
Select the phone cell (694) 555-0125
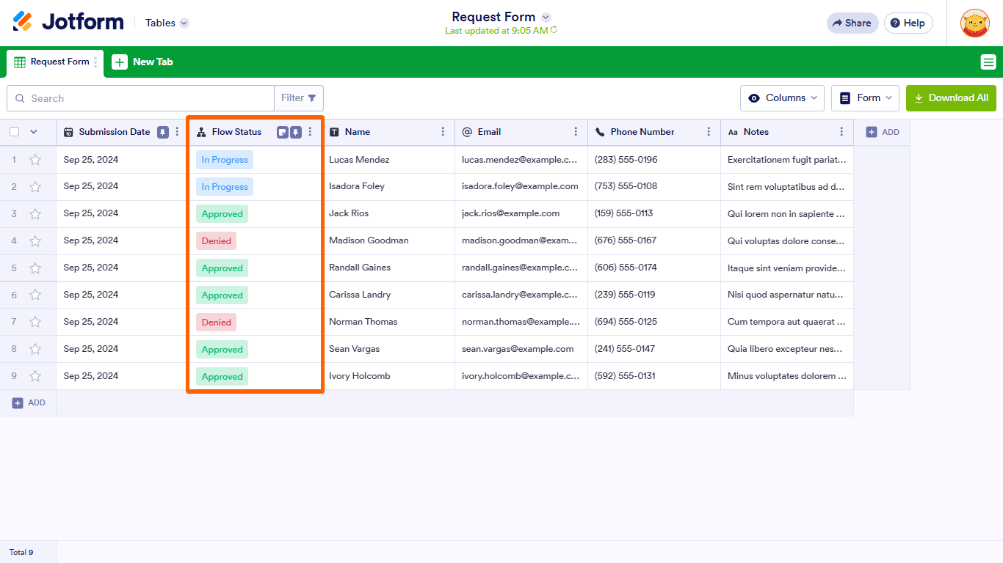pyautogui.click(x=654, y=323)
